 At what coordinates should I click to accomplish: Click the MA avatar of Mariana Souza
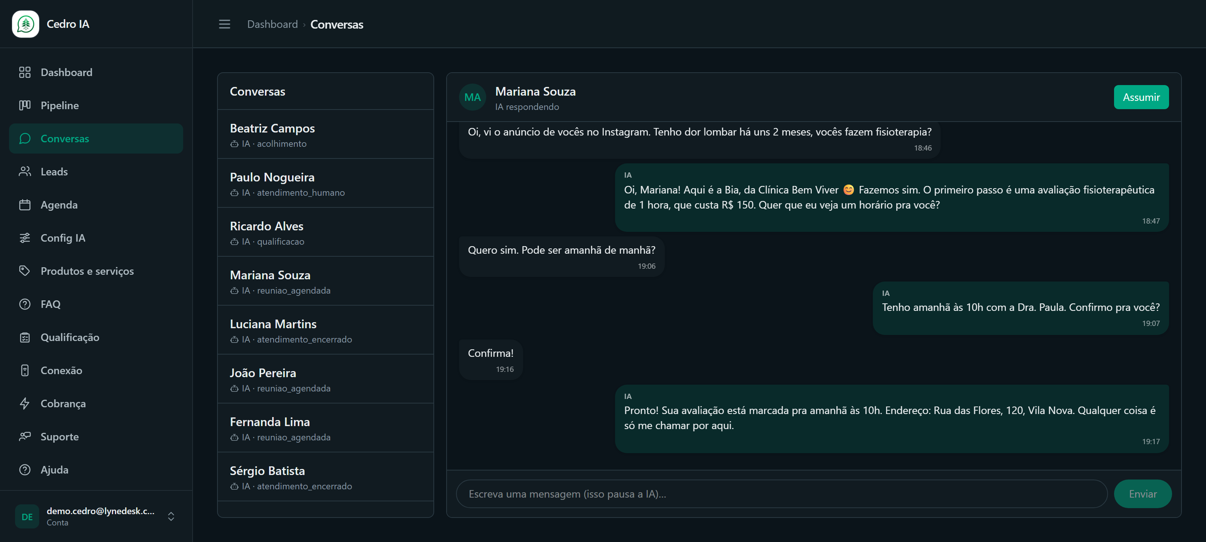click(x=472, y=97)
